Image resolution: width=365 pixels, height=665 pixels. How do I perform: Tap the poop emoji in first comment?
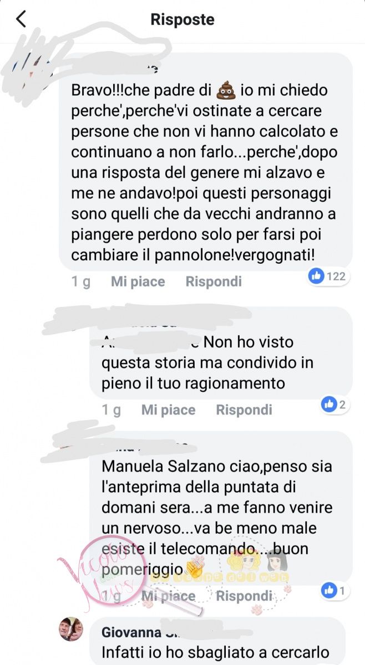[x=224, y=90]
